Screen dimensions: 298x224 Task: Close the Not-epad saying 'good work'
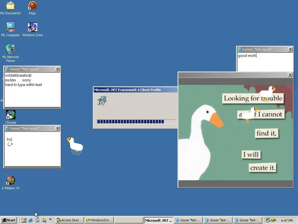290,49
